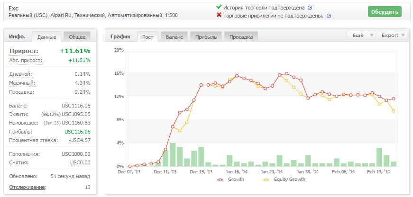Switch chart to Прибыль tab
This screenshot has width=413, height=197.
point(206,37)
